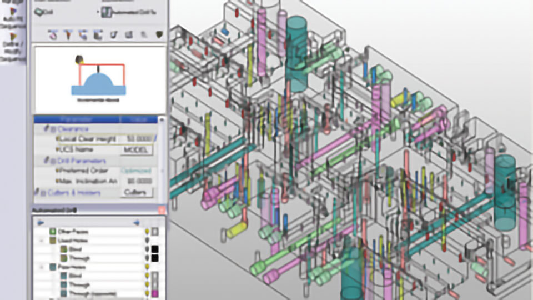Click the MODEL button for UCS Name

(136, 151)
